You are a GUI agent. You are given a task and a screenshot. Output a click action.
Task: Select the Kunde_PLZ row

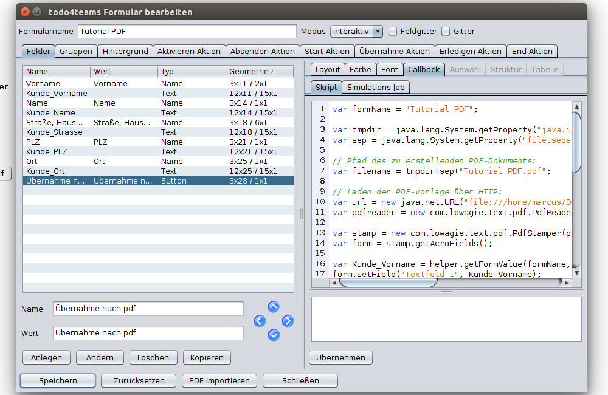tap(158, 151)
